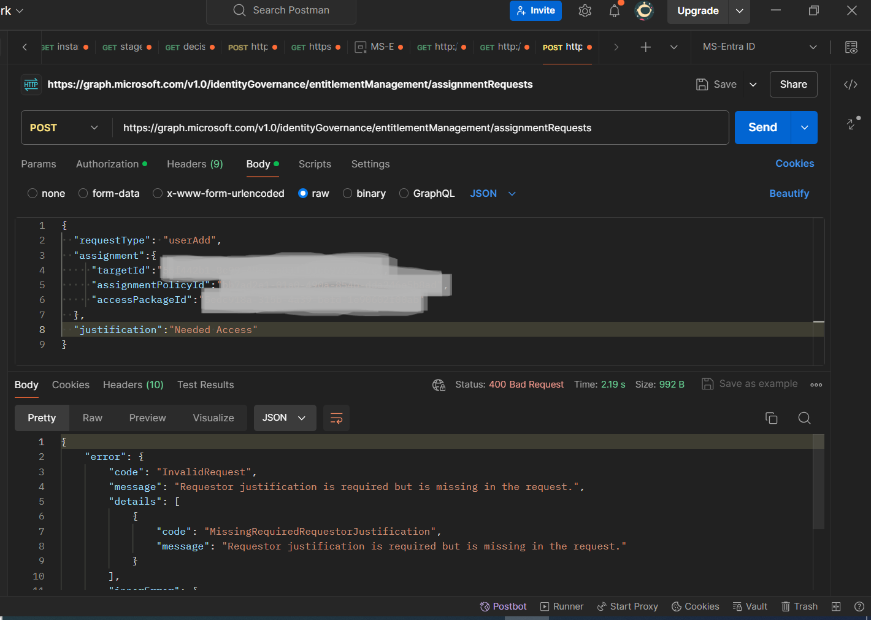
Task: Open the Params tab
Action: (x=39, y=164)
